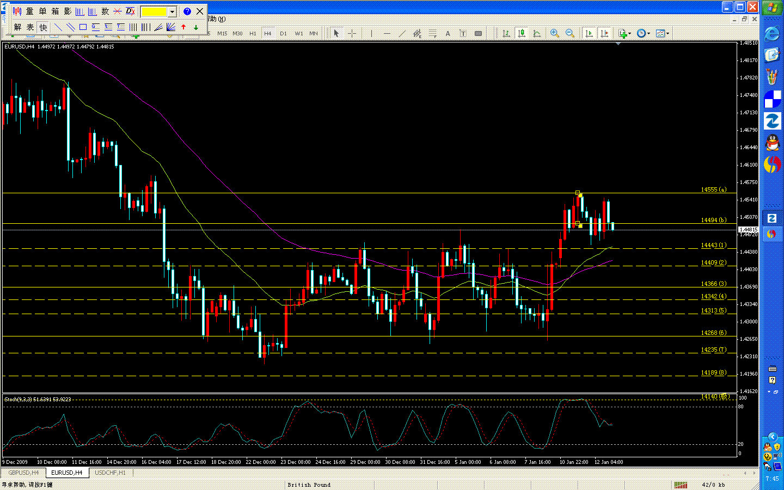The width and height of the screenshot is (784, 490).
Task: Restore the inner chart window
Action: (744, 19)
